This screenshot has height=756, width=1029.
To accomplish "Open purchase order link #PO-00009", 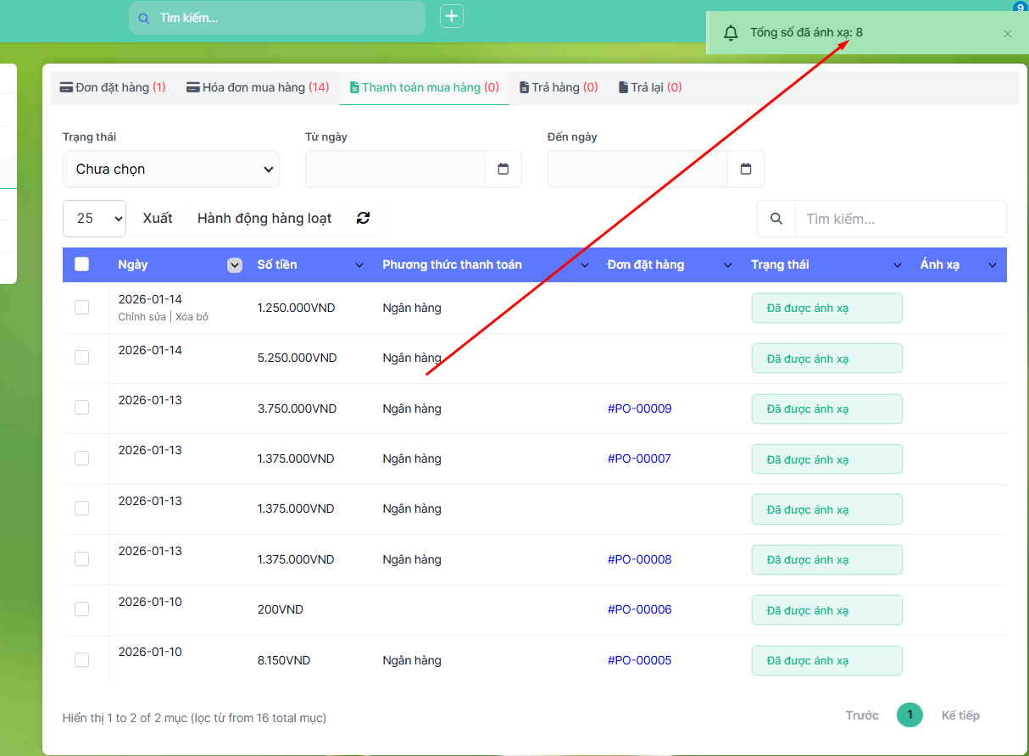I will click(639, 409).
